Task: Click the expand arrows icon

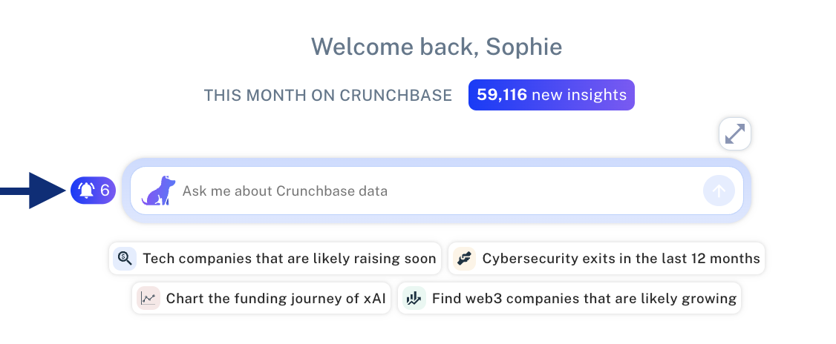Action: [x=735, y=133]
